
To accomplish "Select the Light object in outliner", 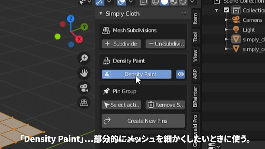I will click(249, 30).
